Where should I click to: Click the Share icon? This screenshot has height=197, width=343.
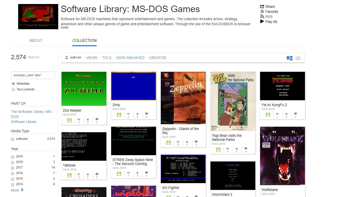(262, 7)
